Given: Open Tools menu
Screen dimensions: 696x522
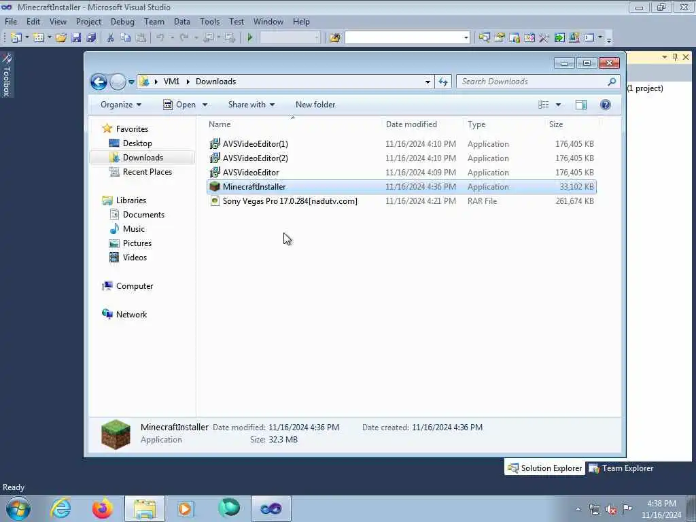Looking at the screenshot, I should [209, 22].
